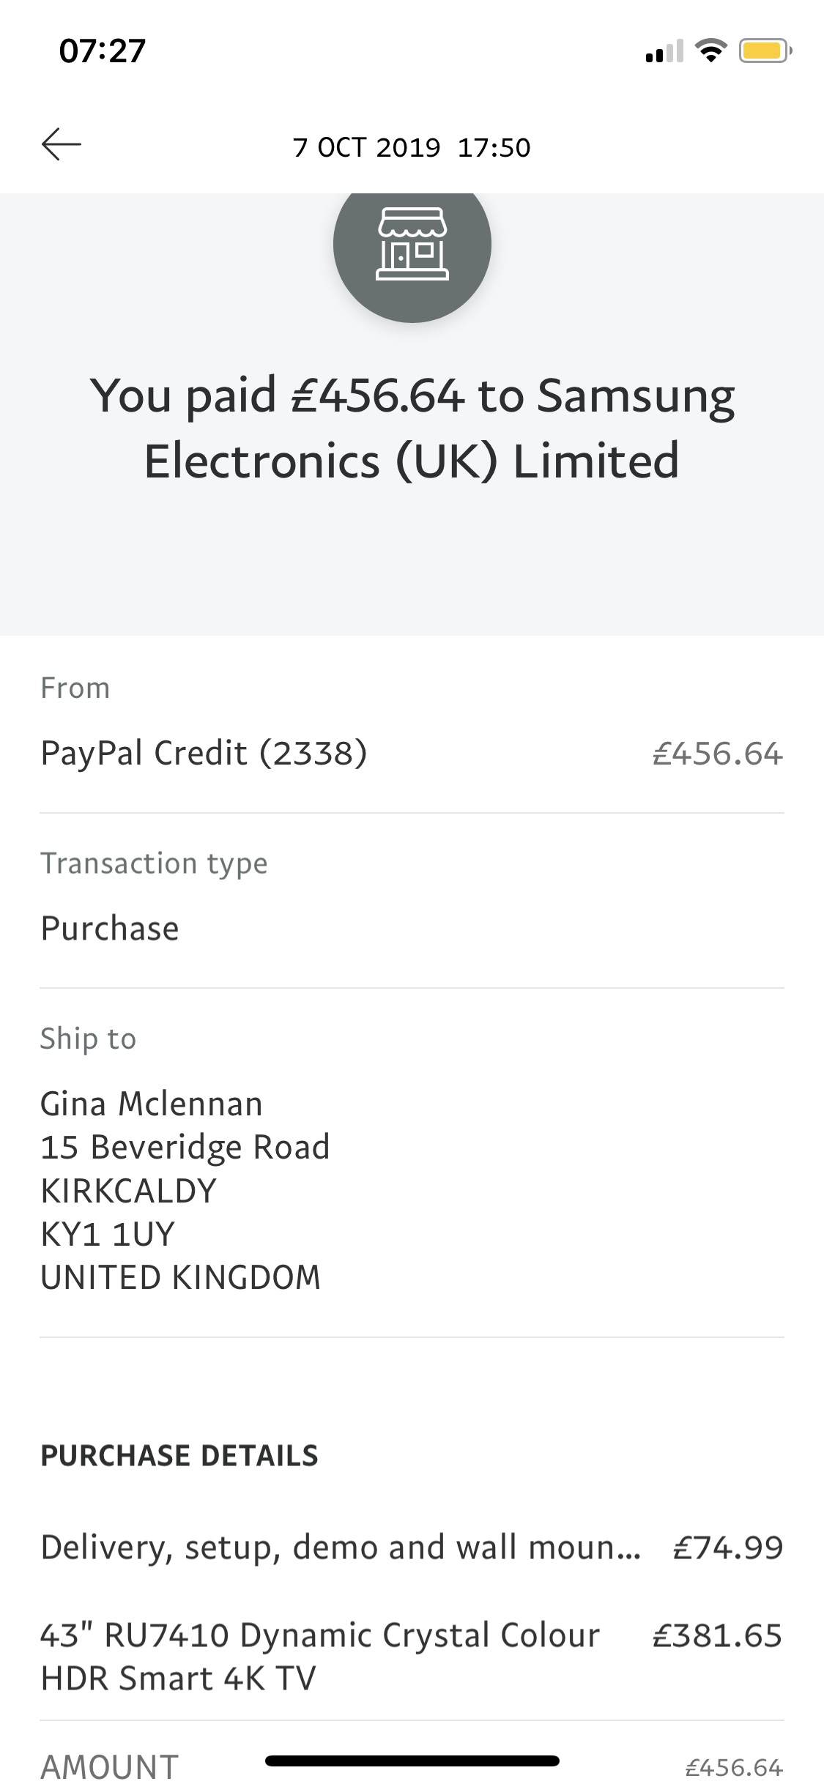Tap the £456.64 PayPal Credit amount
The width and height of the screenshot is (824, 1784).
(x=717, y=754)
